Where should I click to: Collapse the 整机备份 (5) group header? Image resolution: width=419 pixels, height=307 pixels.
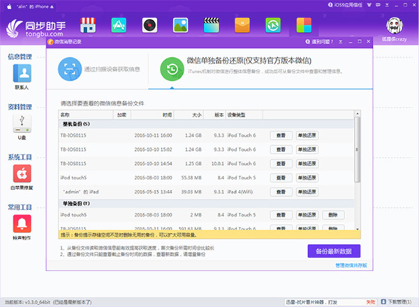[206, 124]
